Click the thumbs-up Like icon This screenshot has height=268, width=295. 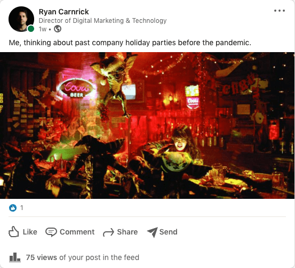coord(14,232)
